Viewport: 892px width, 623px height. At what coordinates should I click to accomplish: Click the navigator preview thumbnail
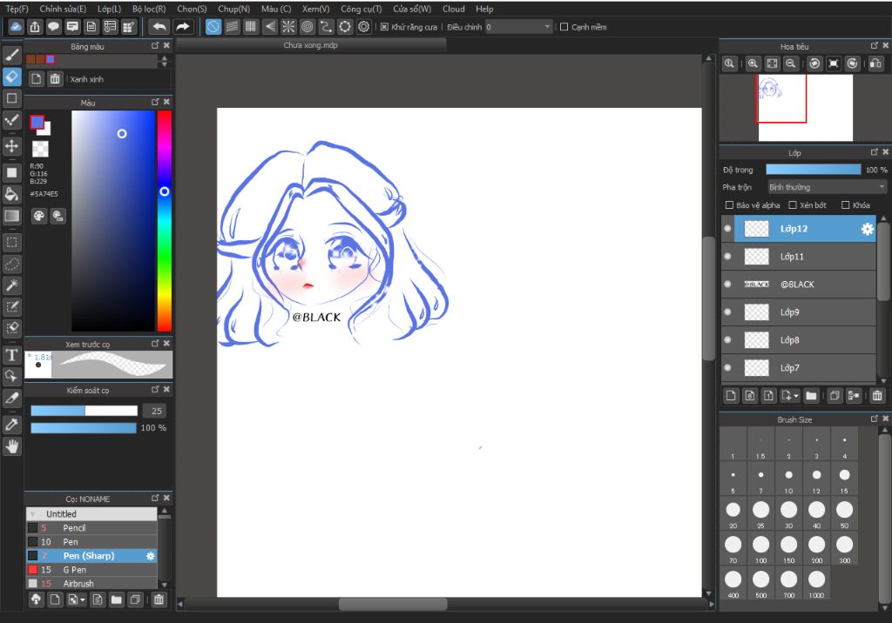pyautogui.click(x=805, y=107)
